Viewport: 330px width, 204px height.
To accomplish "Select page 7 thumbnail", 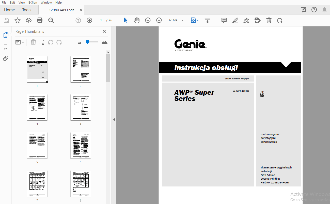I will coord(37,183).
